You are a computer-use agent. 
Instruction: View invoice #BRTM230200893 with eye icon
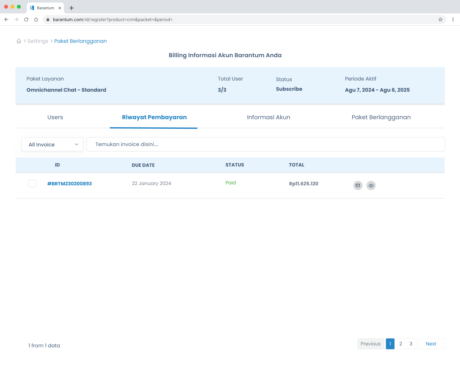pos(371,185)
